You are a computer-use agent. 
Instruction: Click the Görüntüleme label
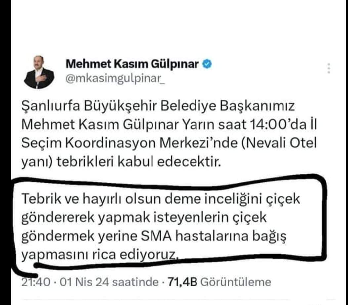click(236, 282)
